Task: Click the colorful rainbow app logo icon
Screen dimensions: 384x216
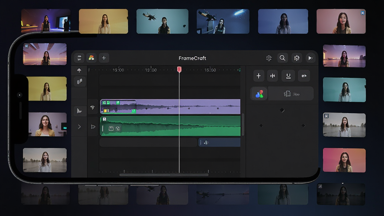Action: pyautogui.click(x=91, y=58)
